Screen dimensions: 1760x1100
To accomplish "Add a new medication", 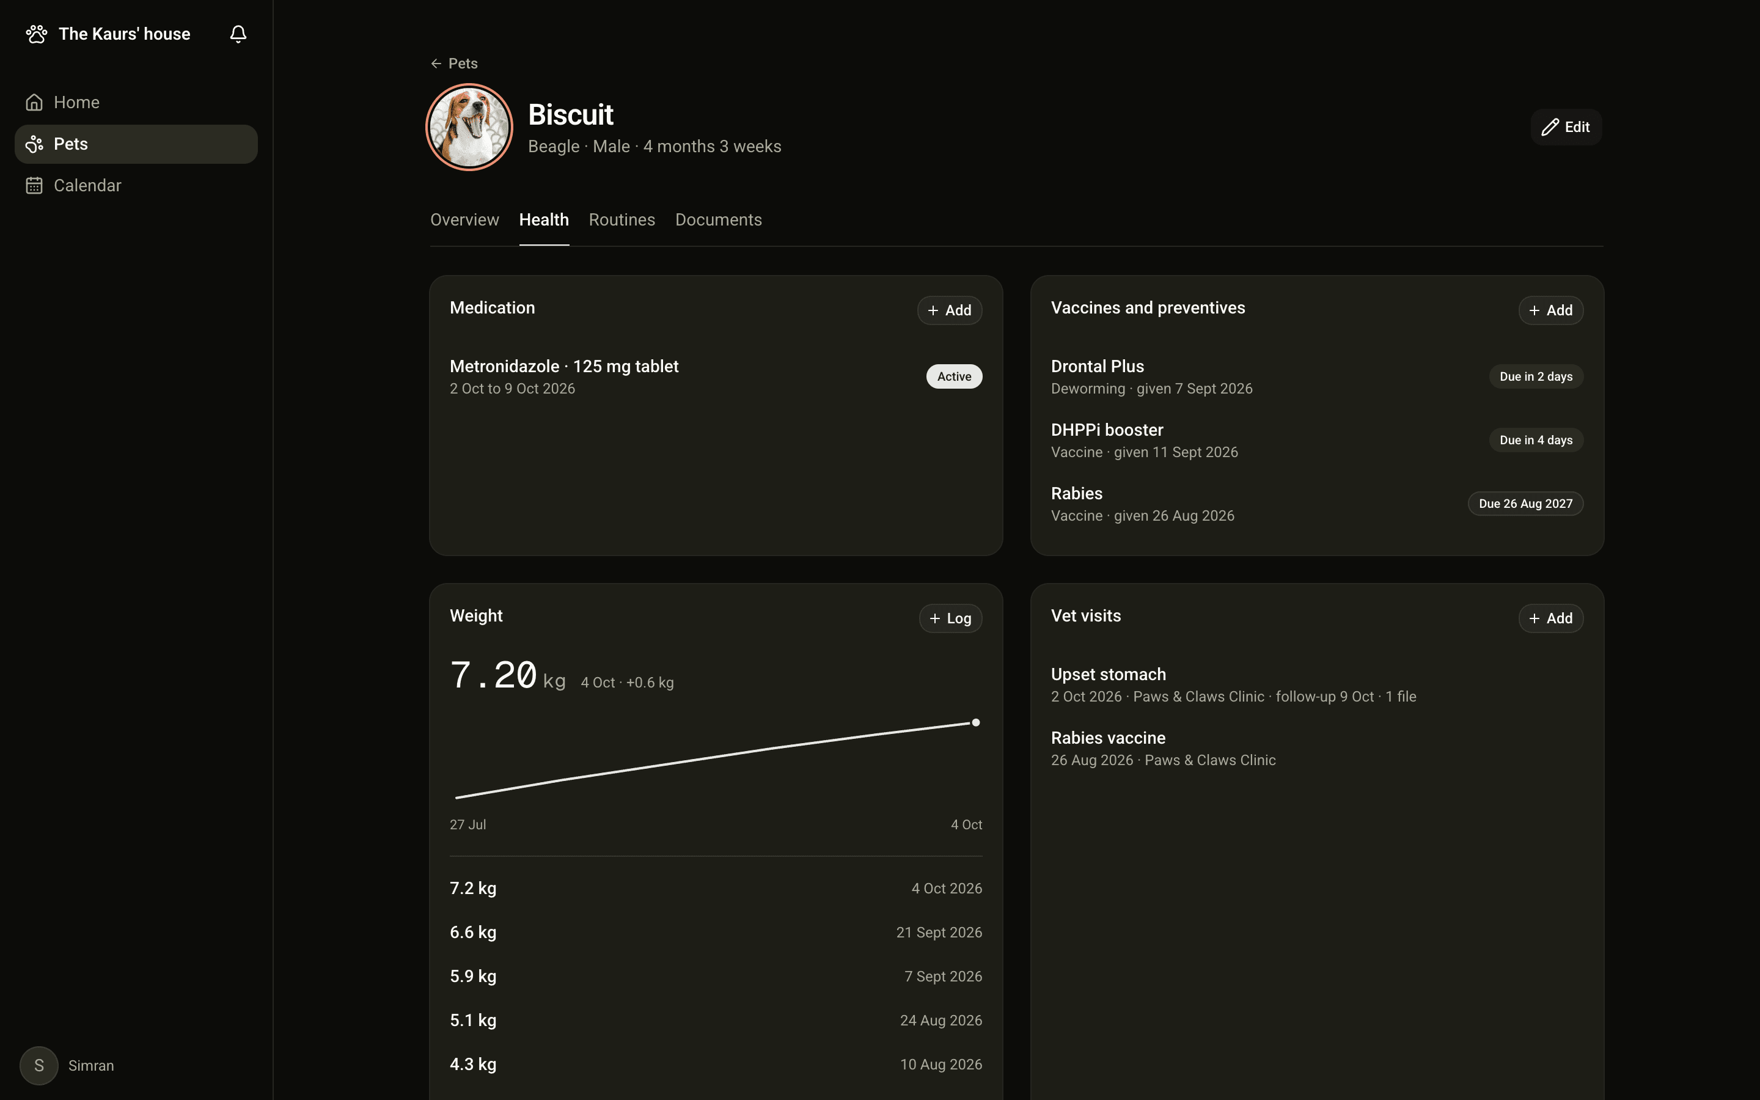I will (949, 310).
